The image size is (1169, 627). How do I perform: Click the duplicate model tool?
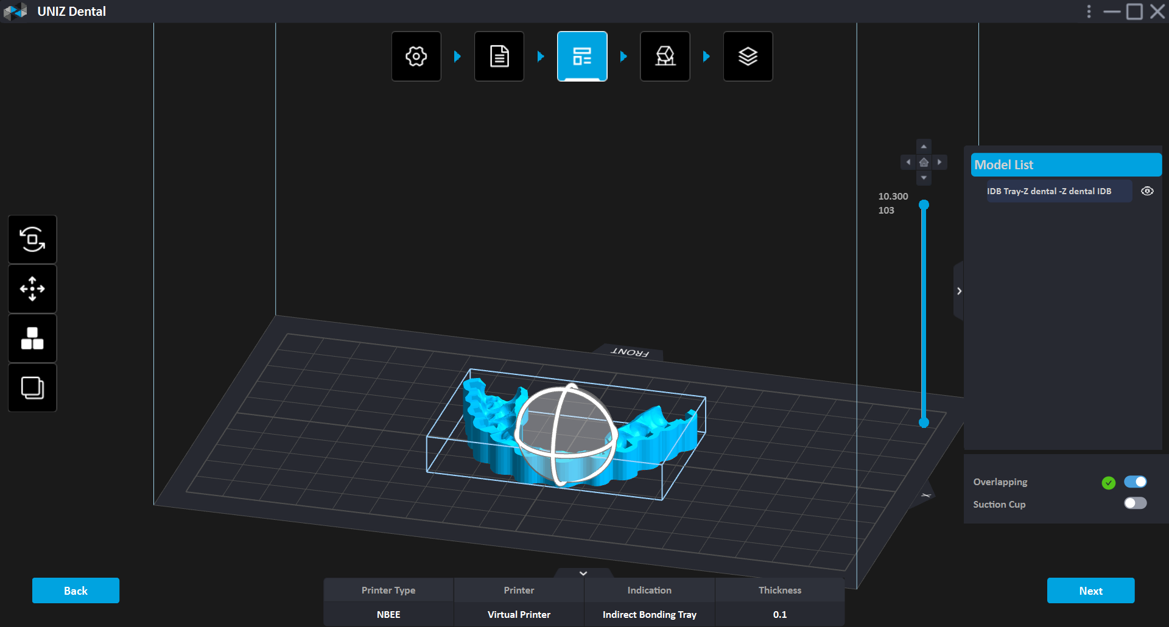(x=32, y=388)
